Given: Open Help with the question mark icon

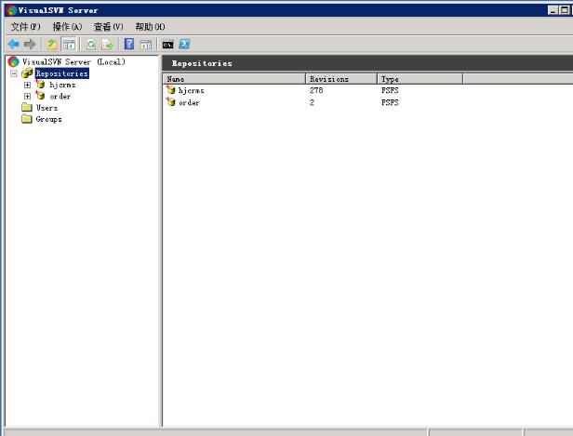Looking at the screenshot, I should click(x=129, y=45).
